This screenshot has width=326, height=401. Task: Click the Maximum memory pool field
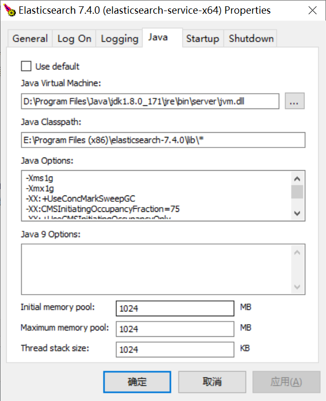tap(174, 329)
